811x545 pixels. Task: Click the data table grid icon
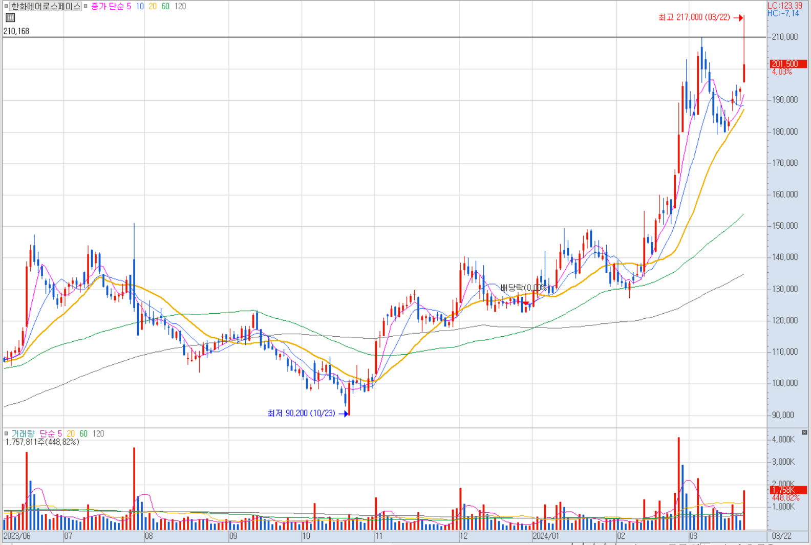[10, 17]
